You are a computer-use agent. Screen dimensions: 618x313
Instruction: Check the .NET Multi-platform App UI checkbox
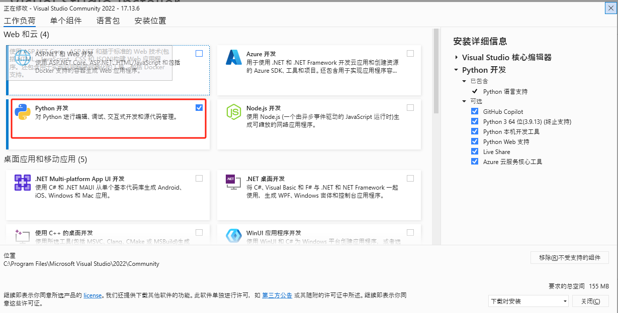pos(199,178)
